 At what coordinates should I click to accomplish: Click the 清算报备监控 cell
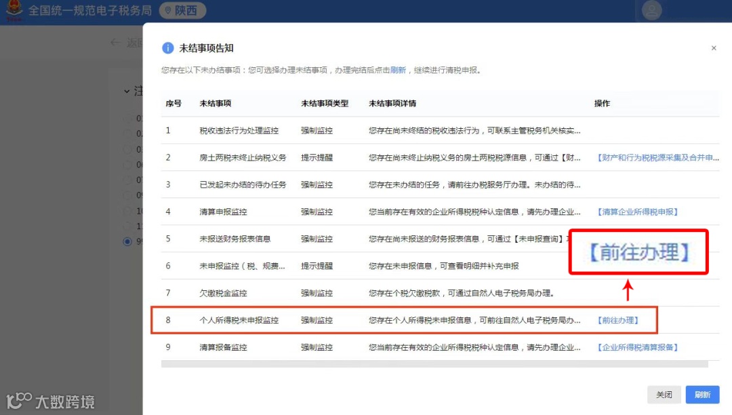(x=223, y=347)
